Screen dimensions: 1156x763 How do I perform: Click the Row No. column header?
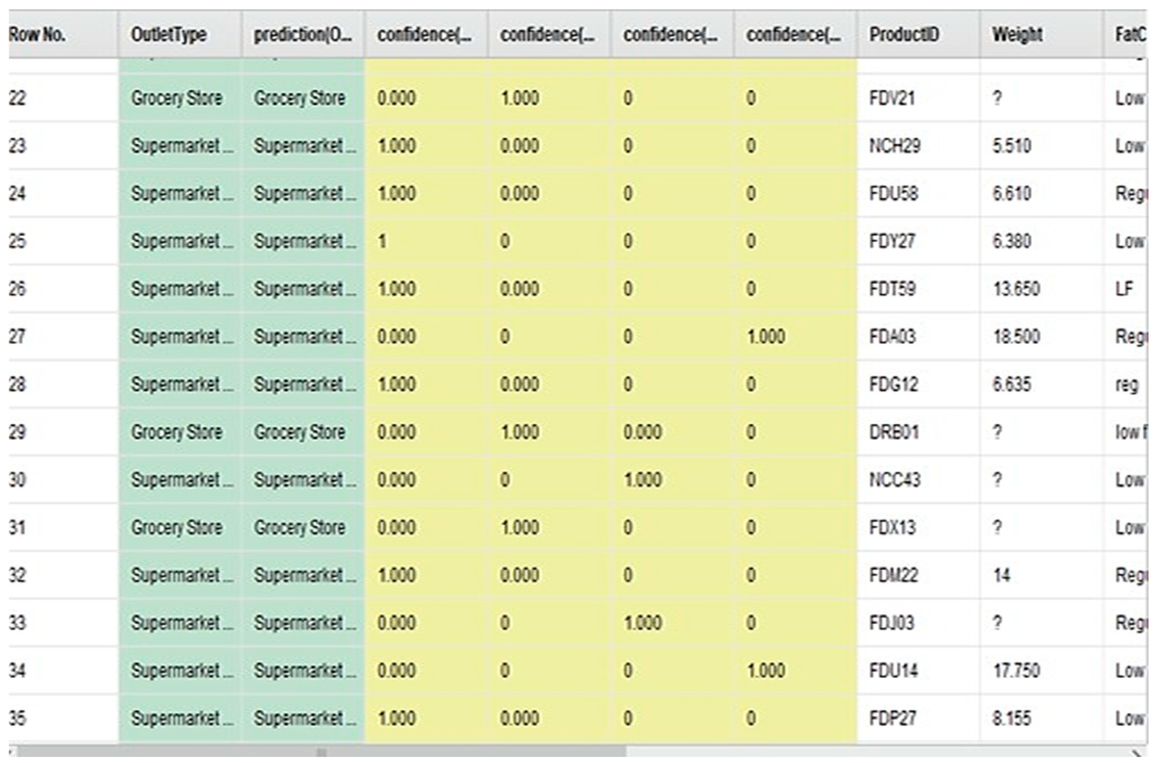(37, 34)
